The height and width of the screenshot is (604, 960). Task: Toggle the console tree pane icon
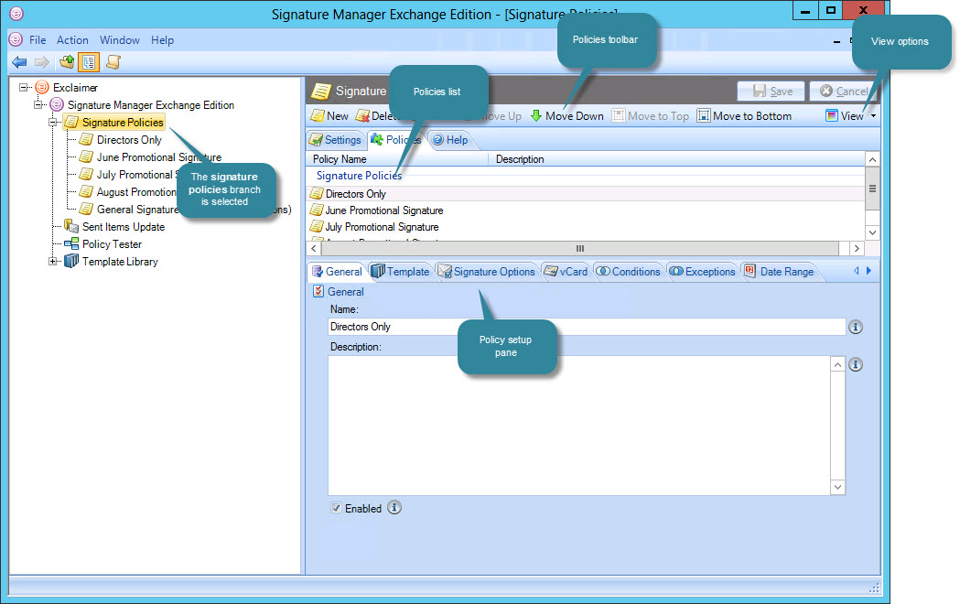tap(90, 62)
